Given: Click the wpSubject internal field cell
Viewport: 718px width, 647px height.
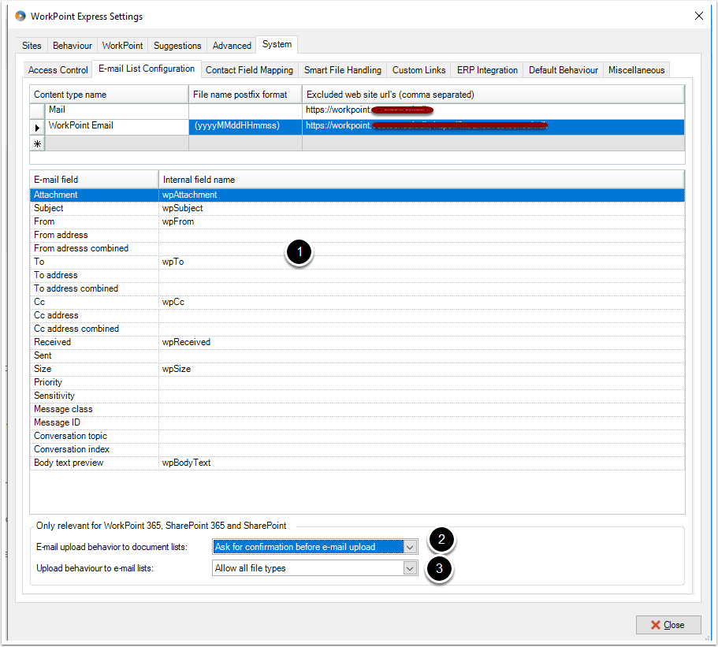Looking at the screenshot, I should [422, 208].
